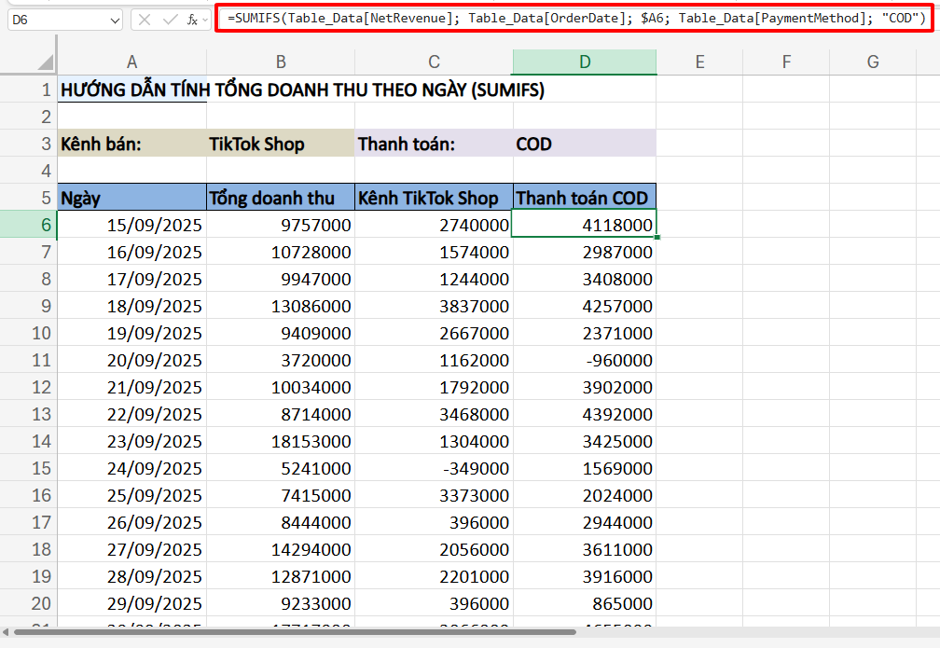
Task: Click the Cancel (X) icon in formula bar
Action: click(x=145, y=19)
